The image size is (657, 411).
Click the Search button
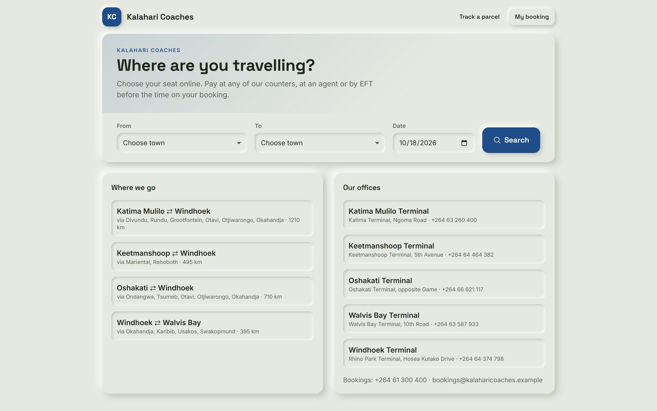click(511, 140)
